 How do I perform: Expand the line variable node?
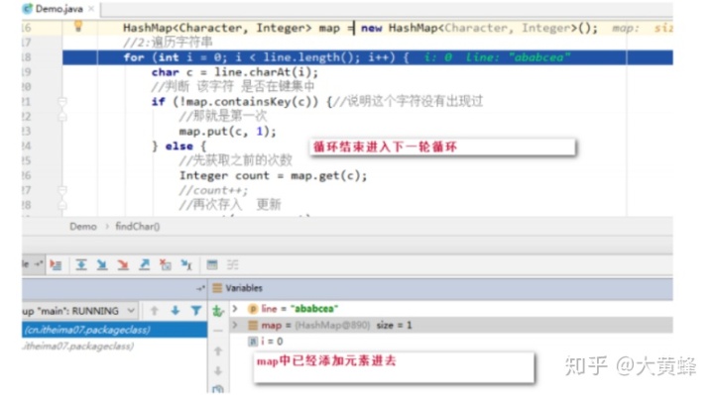point(235,309)
